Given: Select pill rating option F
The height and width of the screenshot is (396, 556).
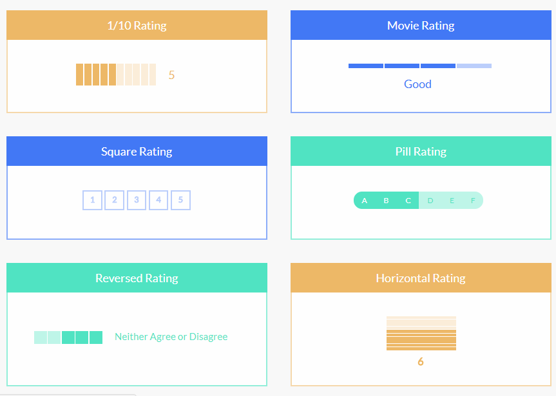Looking at the screenshot, I should coord(473,201).
